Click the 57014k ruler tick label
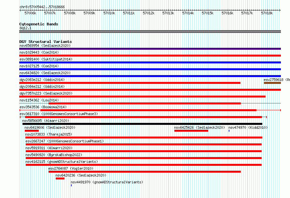 click(x=188, y=13)
